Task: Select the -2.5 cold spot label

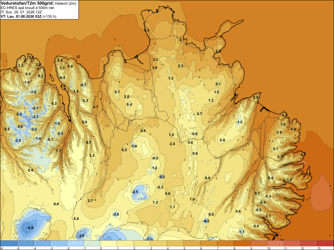Action: coord(135,192)
